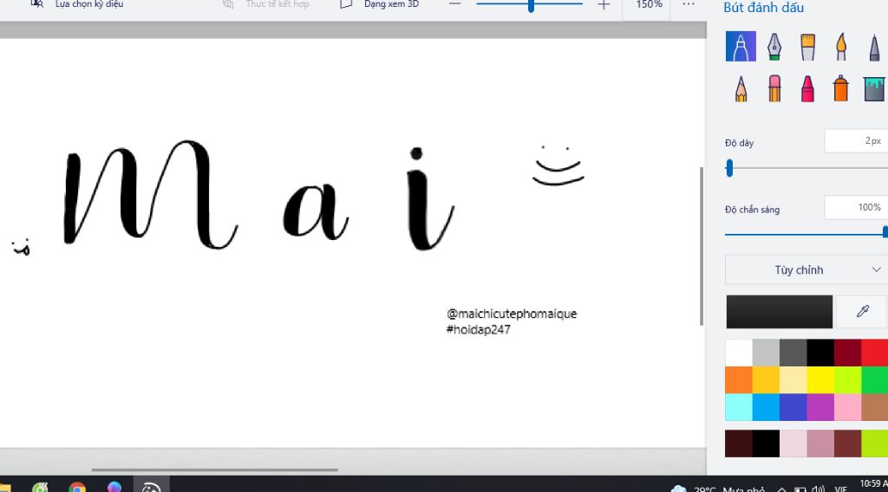This screenshot has height=492, width=888.
Task: Click the canvas vertical scrollbar
Action: coord(701,246)
